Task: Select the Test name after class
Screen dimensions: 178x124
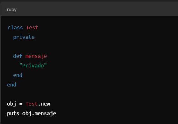Action: (x=32, y=28)
